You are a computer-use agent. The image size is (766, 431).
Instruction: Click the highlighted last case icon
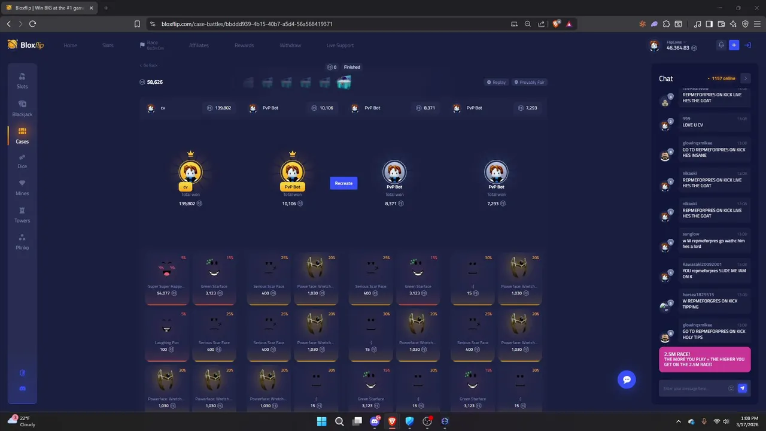tap(344, 83)
